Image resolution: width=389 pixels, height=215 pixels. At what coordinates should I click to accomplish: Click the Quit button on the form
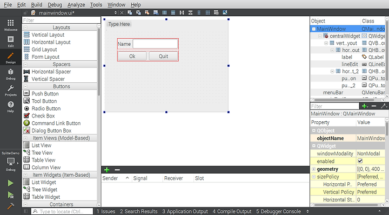click(x=163, y=56)
